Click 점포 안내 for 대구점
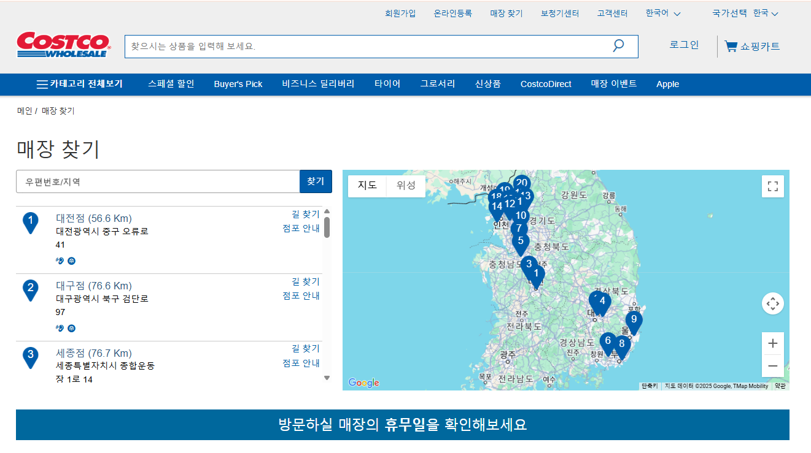The image size is (811, 453). 301,296
